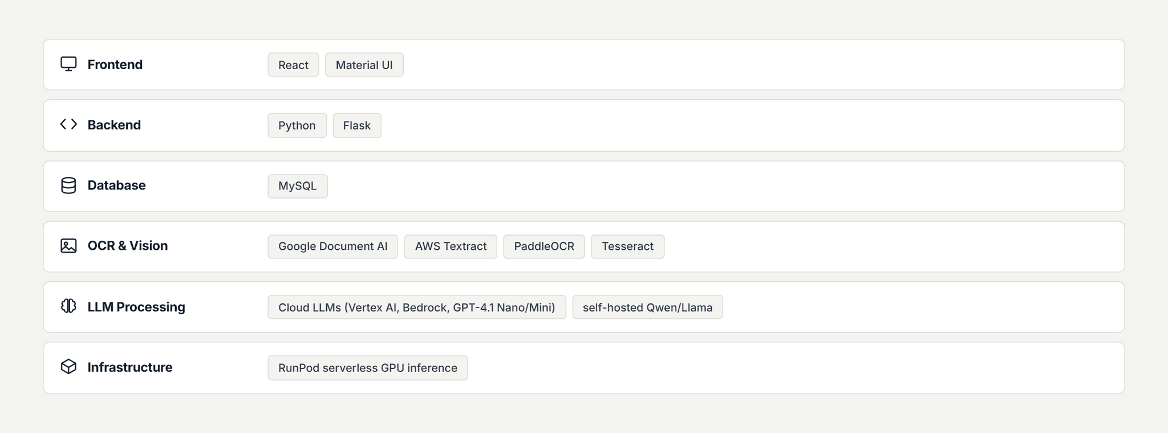Select the React tag
This screenshot has height=433, width=1168.
(293, 65)
